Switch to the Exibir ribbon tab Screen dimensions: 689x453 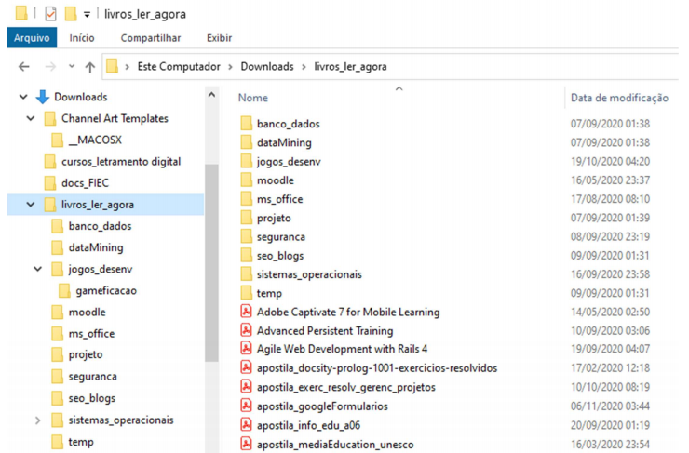[219, 38]
